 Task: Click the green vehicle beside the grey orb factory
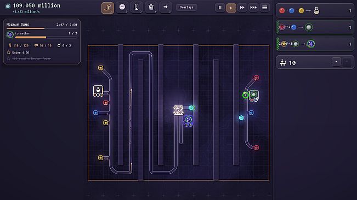tap(245, 95)
